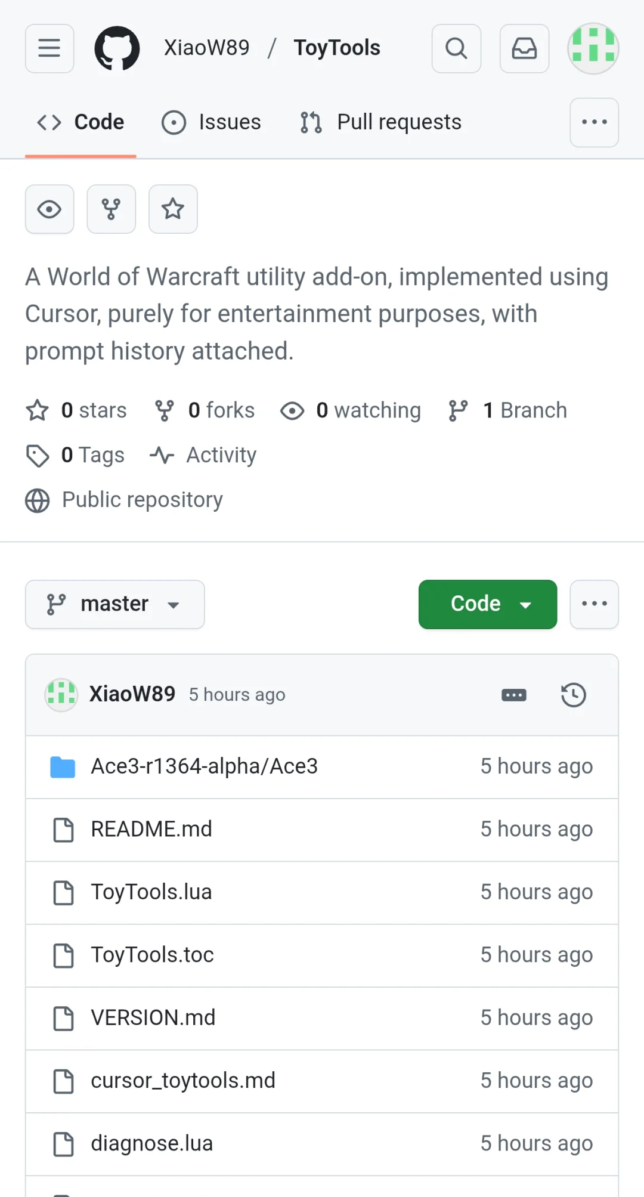Click the user avatar in top bar
Viewport: 644px width, 1197px height.
pos(593,48)
